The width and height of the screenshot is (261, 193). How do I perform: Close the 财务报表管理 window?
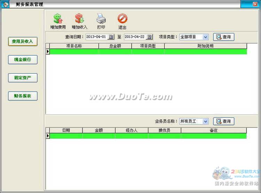255,4
